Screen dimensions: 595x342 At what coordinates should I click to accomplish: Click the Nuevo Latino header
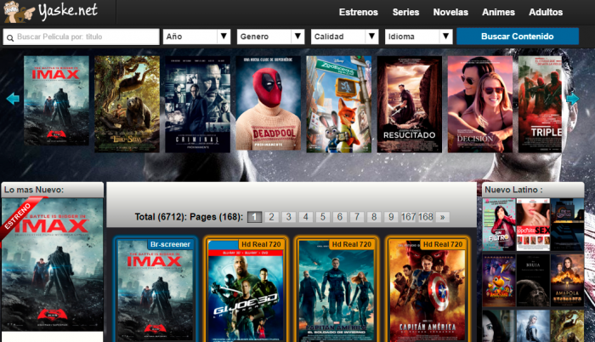(533, 190)
